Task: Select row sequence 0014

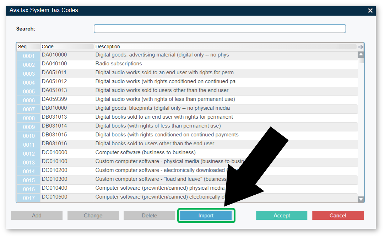Action: click(29, 172)
